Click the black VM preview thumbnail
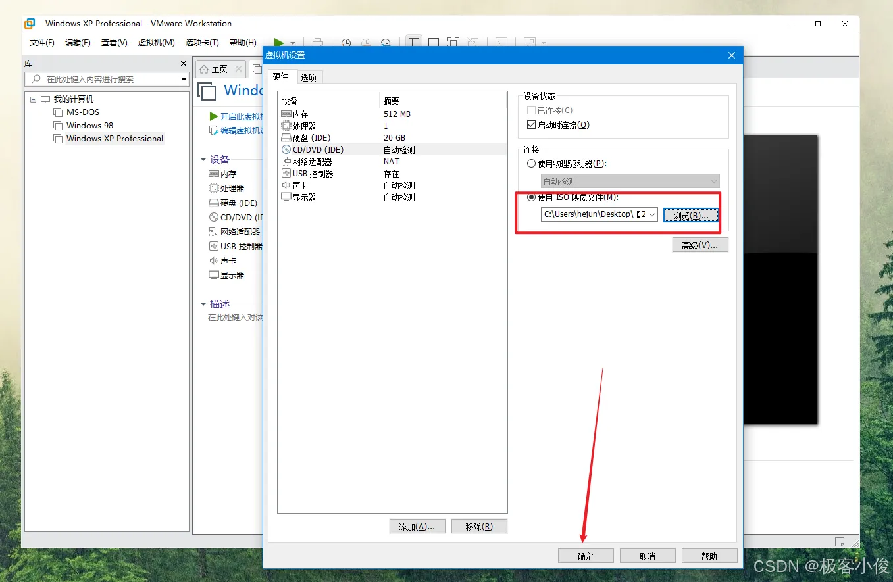Viewport: 893px width, 582px height. coord(780,279)
